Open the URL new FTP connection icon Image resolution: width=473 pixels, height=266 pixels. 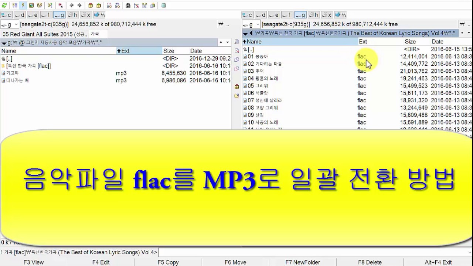click(x=117, y=6)
